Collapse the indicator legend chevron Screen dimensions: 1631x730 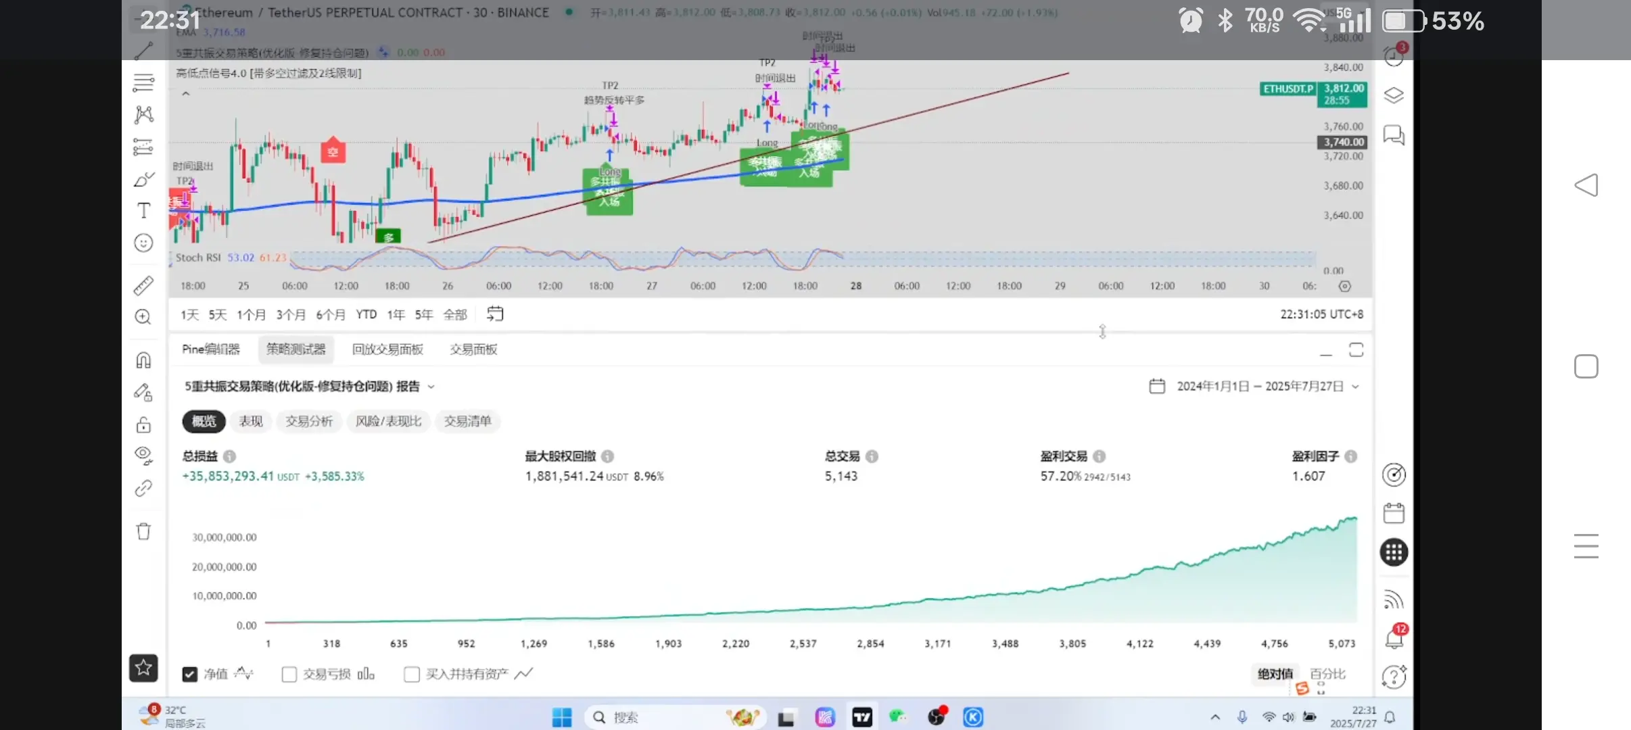(x=186, y=94)
